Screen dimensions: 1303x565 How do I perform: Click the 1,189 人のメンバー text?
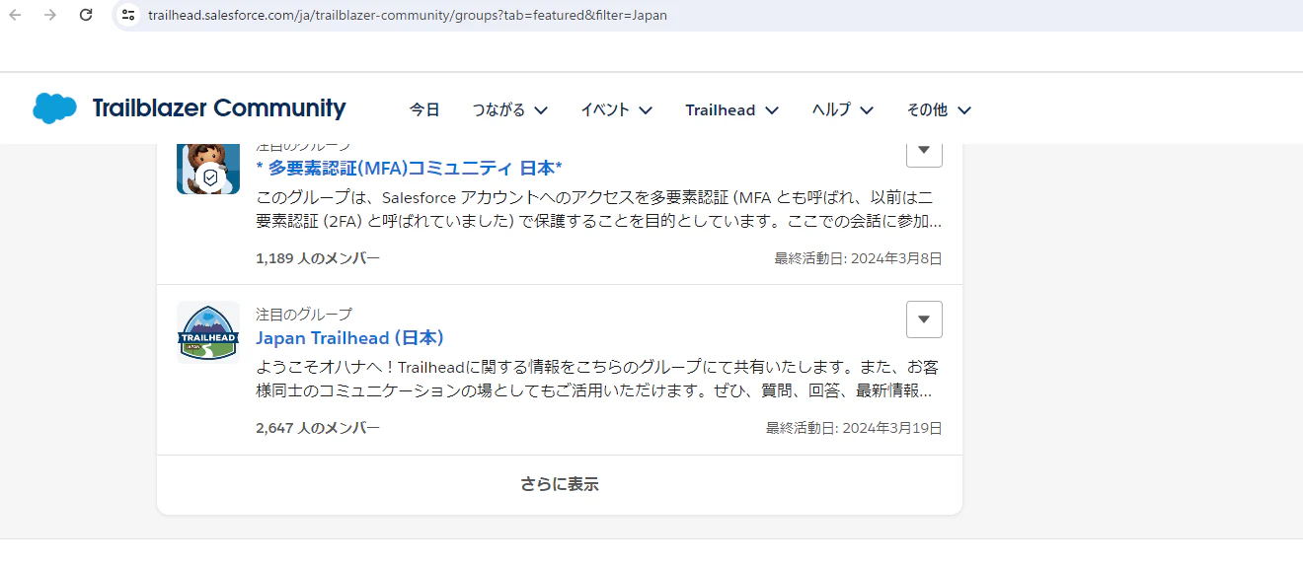pos(318,258)
